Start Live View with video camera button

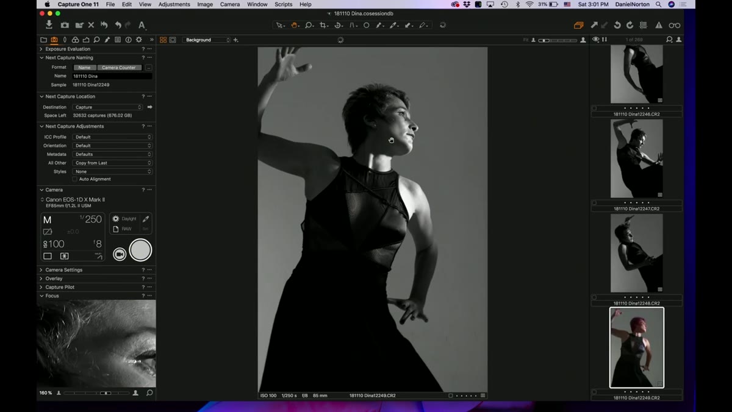(x=120, y=254)
